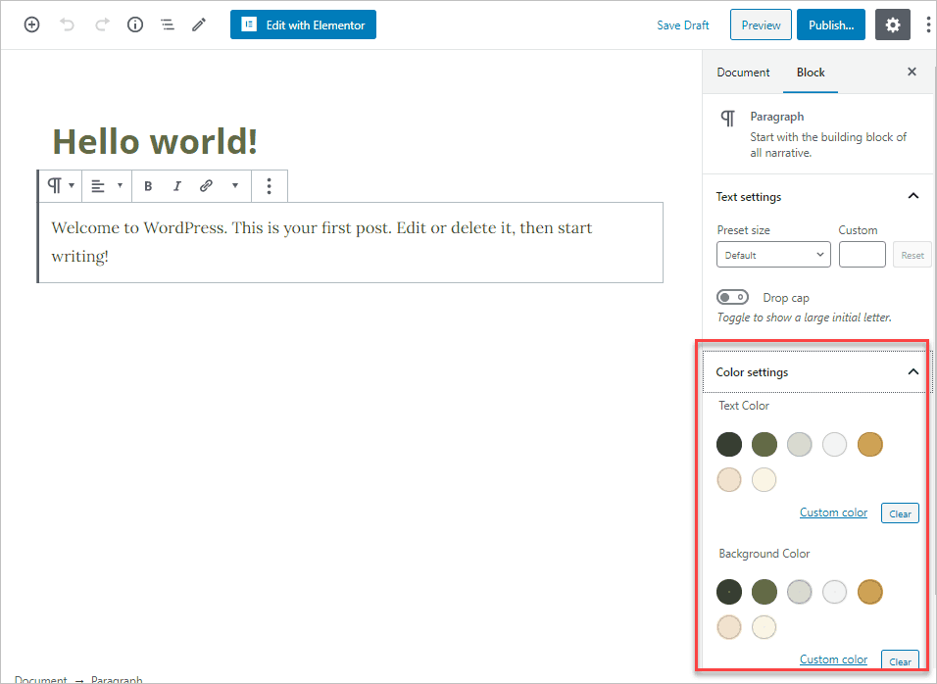Click Custom color link under Text Color

833,513
